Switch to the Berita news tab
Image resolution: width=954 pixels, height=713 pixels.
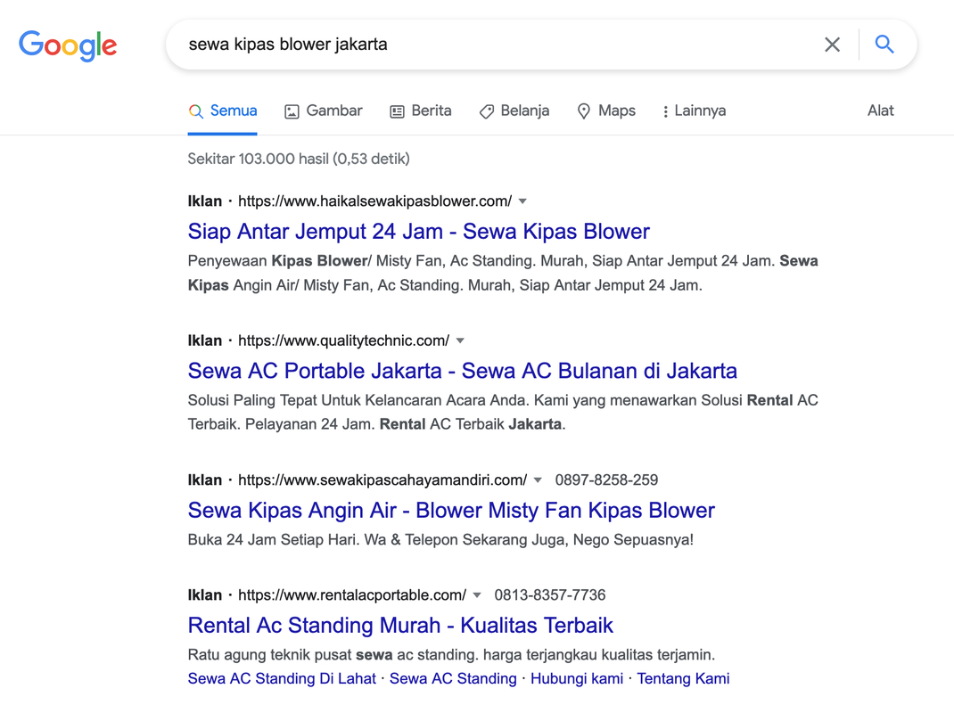[421, 111]
